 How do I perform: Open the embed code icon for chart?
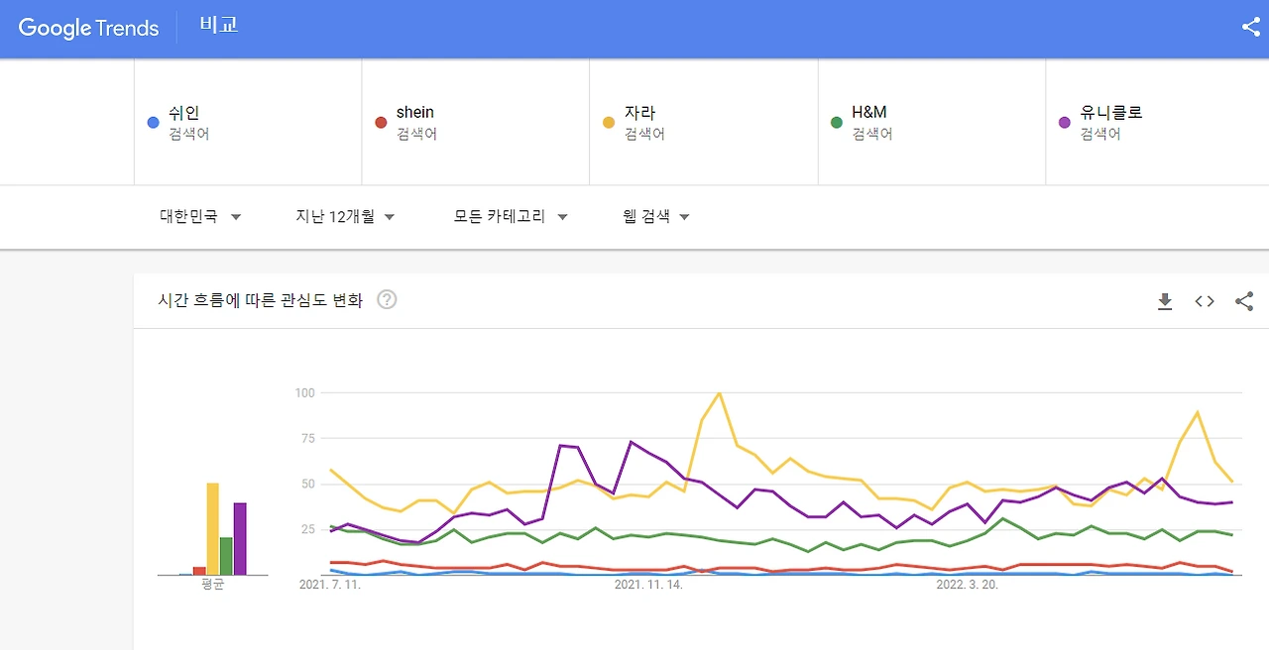(x=1205, y=301)
